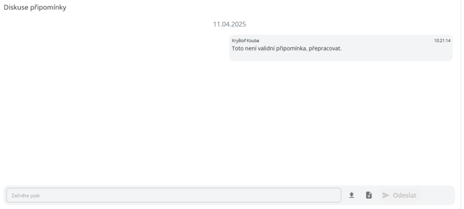Click the sender name Kryštof Kouba
Screen dimensions: 464x209
[x=245, y=41]
